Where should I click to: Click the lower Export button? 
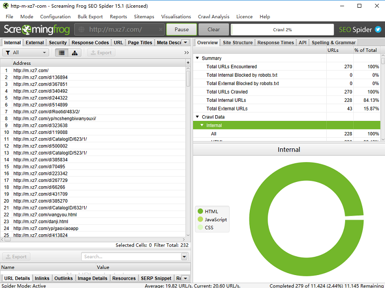16,257
